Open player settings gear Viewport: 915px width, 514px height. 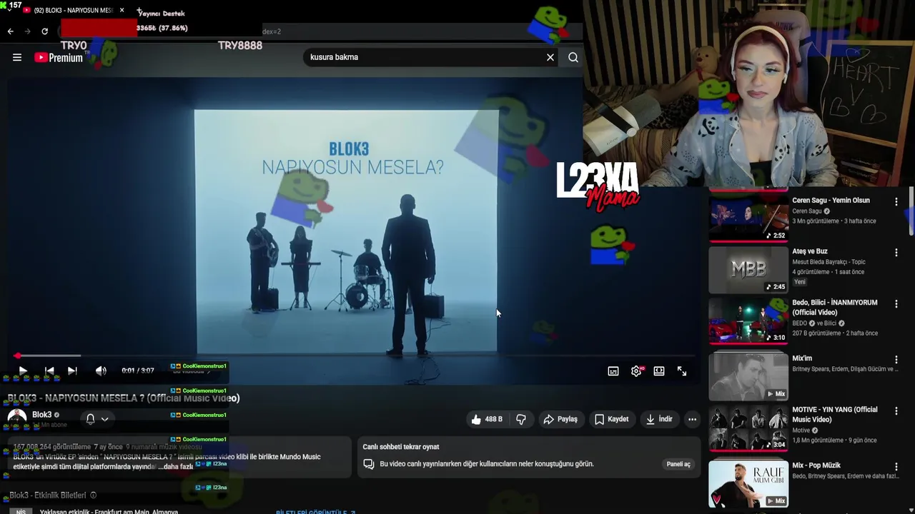point(636,371)
